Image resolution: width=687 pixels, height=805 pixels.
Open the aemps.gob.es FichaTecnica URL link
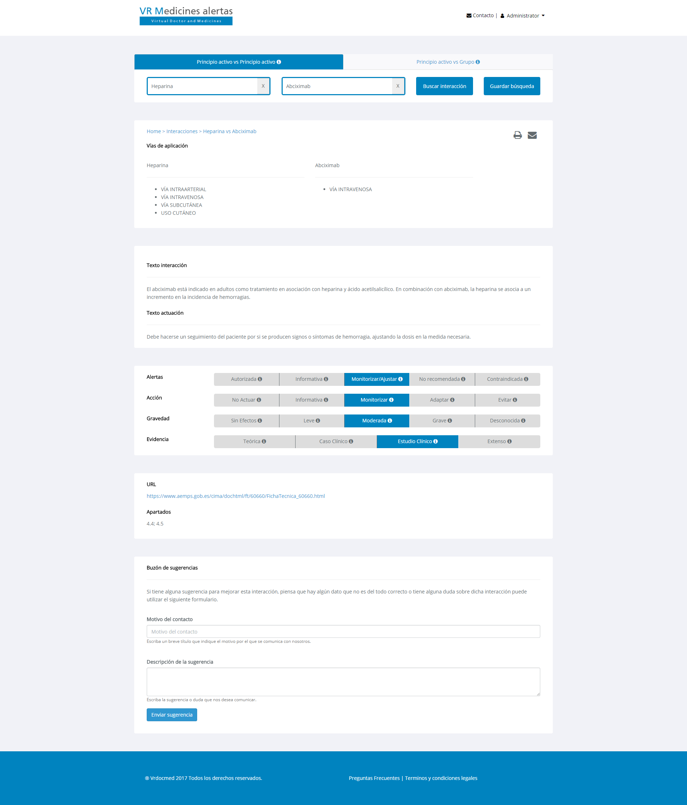[235, 496]
